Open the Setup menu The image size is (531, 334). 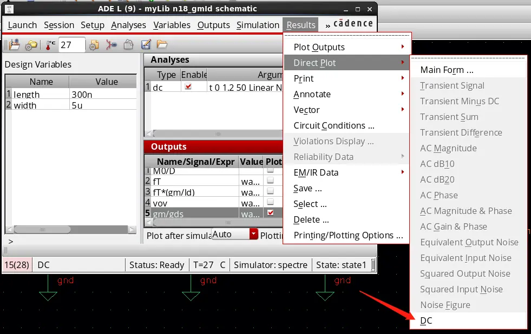[x=93, y=25]
